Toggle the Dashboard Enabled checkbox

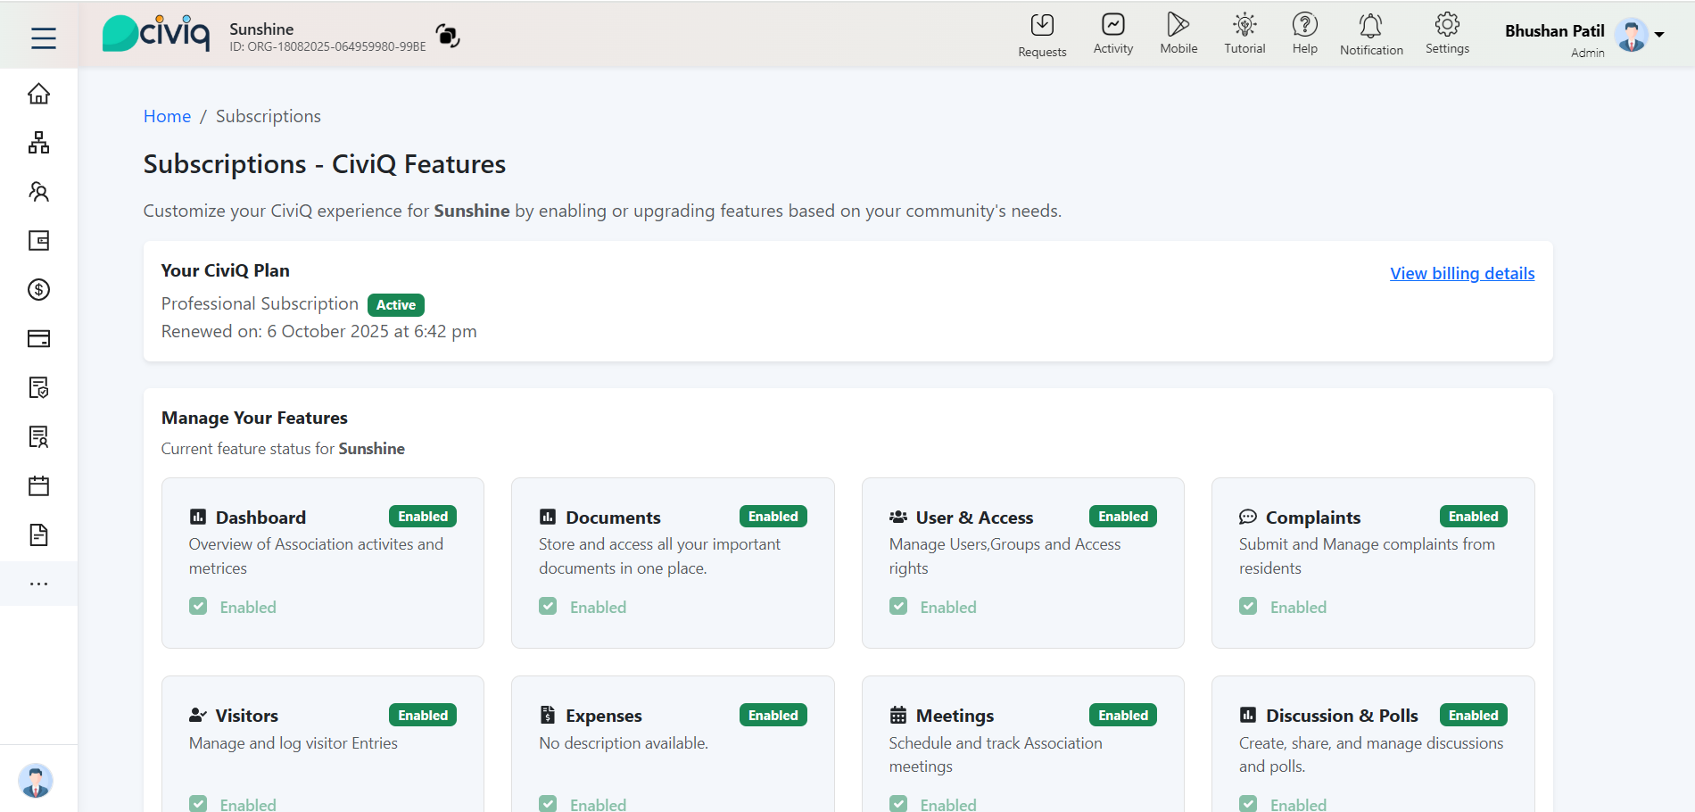pyautogui.click(x=198, y=607)
